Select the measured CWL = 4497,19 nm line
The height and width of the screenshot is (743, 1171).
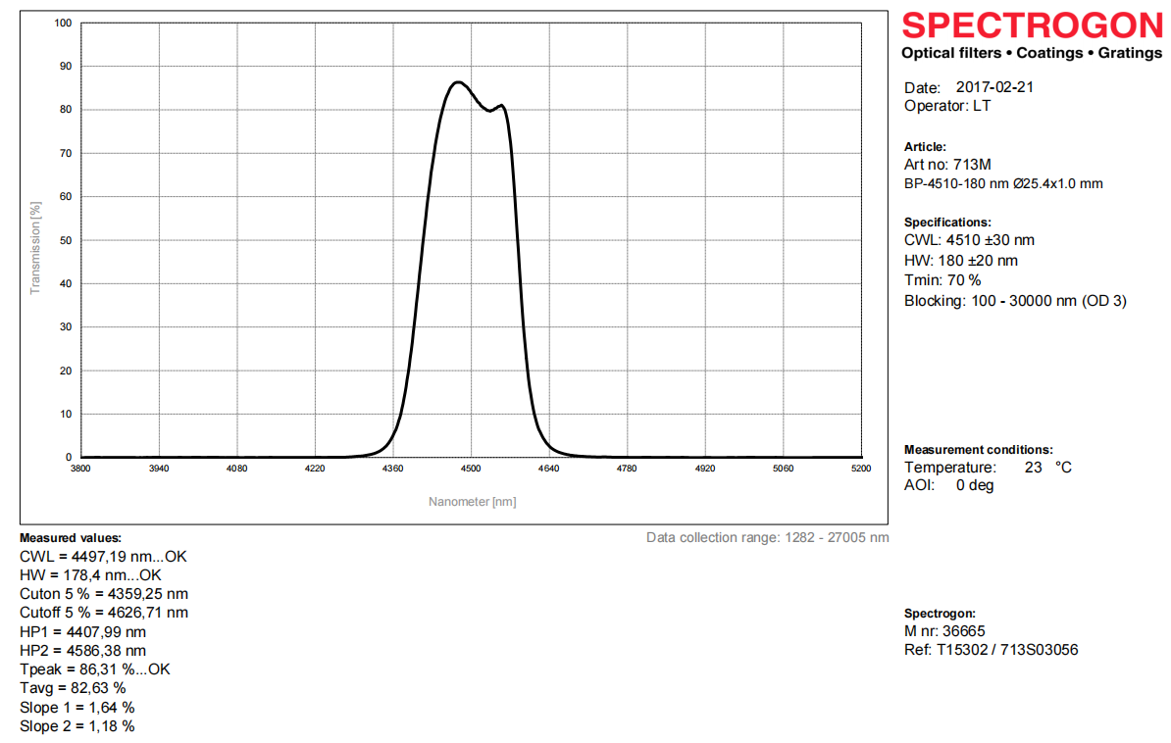[103, 557]
